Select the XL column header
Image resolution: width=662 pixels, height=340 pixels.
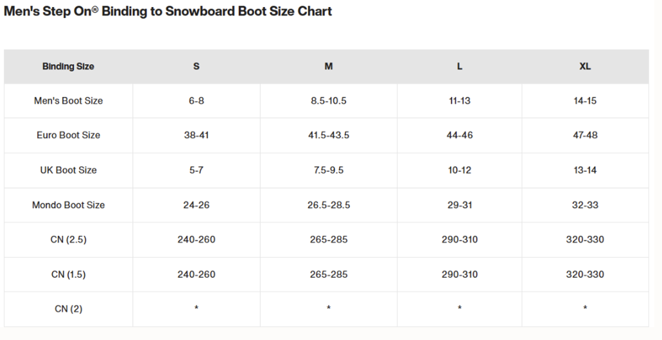585,66
